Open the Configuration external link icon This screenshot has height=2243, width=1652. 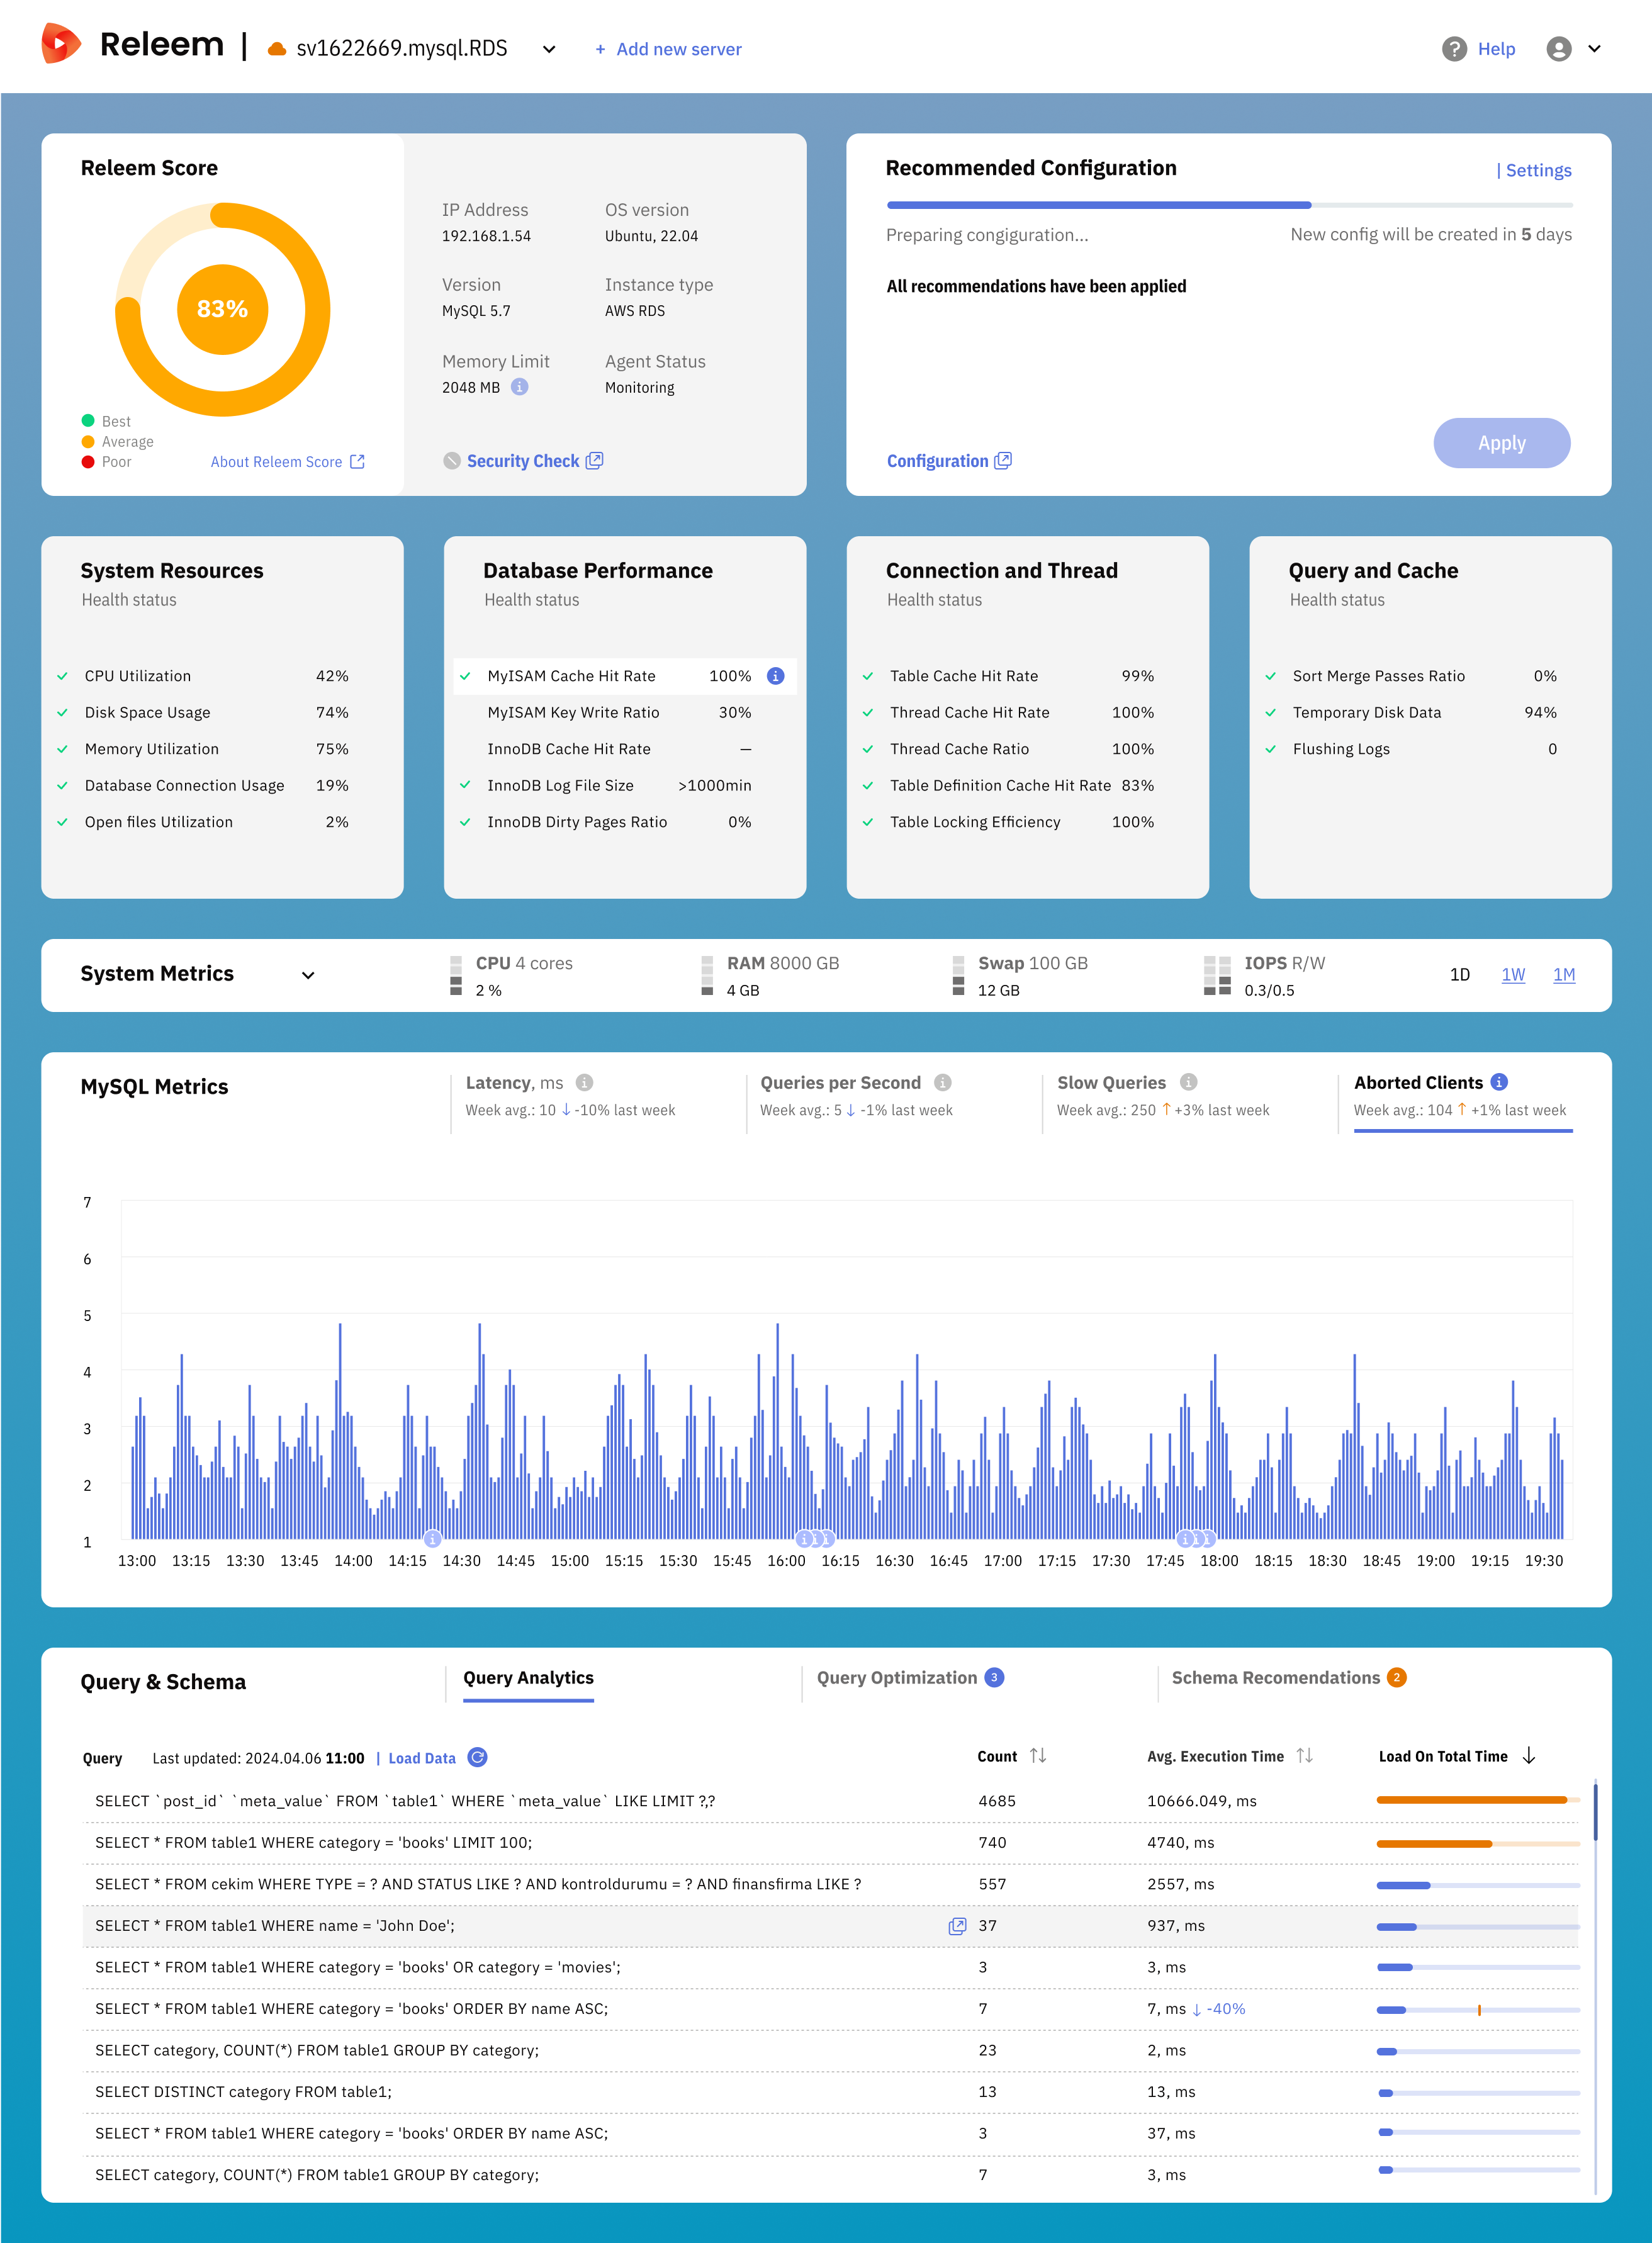point(1004,460)
